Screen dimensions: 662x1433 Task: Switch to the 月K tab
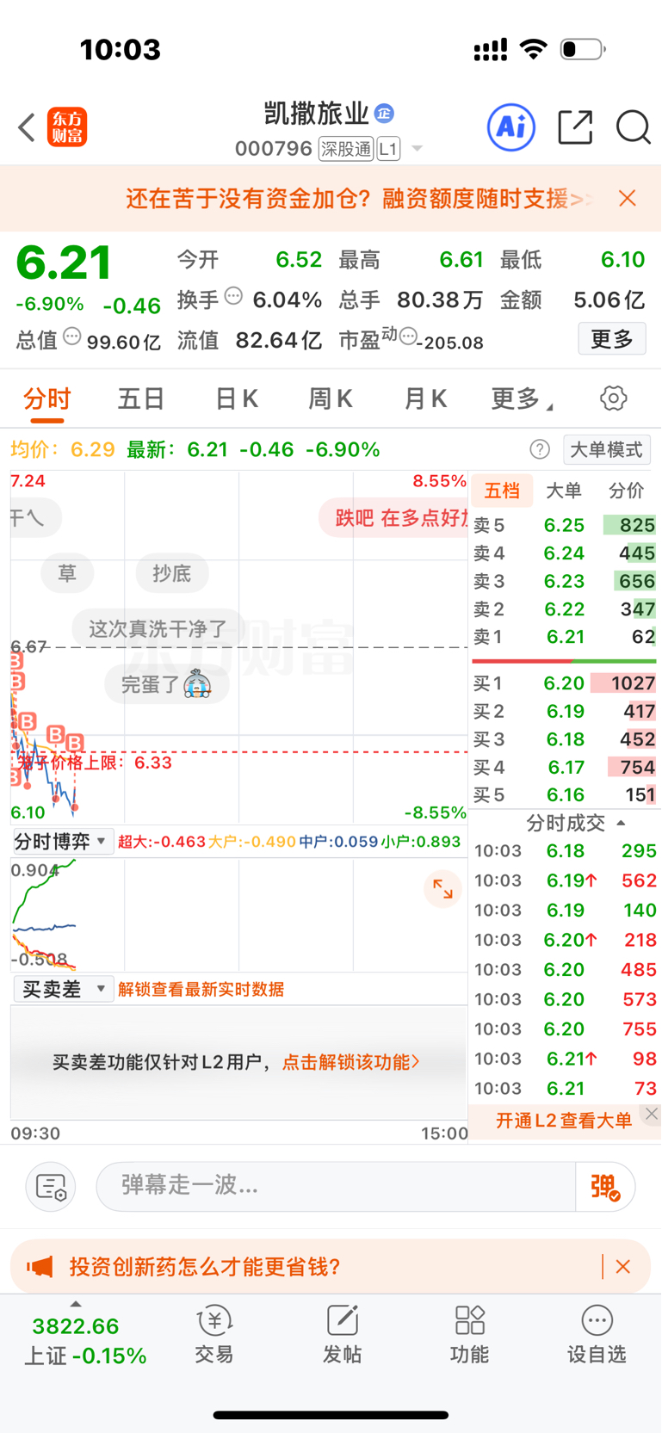pos(425,398)
